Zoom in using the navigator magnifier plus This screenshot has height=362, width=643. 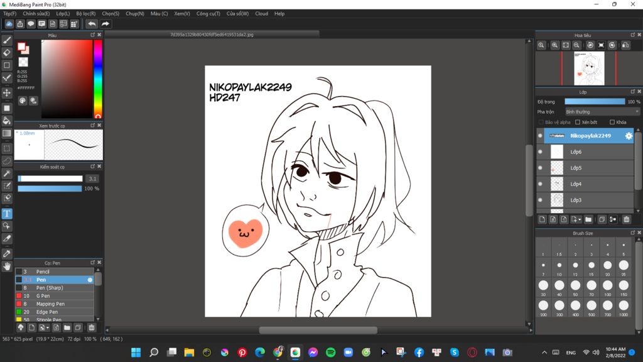pyautogui.click(x=555, y=45)
